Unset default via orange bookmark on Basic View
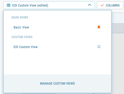This screenshot has height=94, width=124. (x=99, y=27)
